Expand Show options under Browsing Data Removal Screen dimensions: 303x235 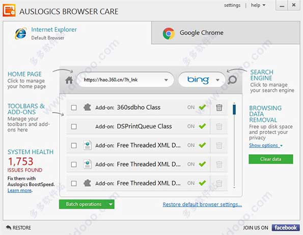click(266, 145)
